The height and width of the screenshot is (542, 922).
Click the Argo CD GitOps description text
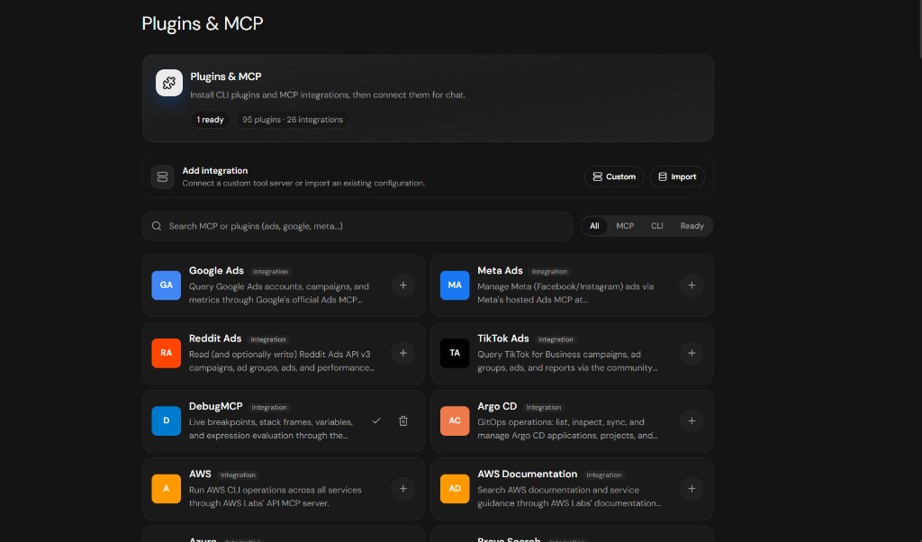click(567, 429)
